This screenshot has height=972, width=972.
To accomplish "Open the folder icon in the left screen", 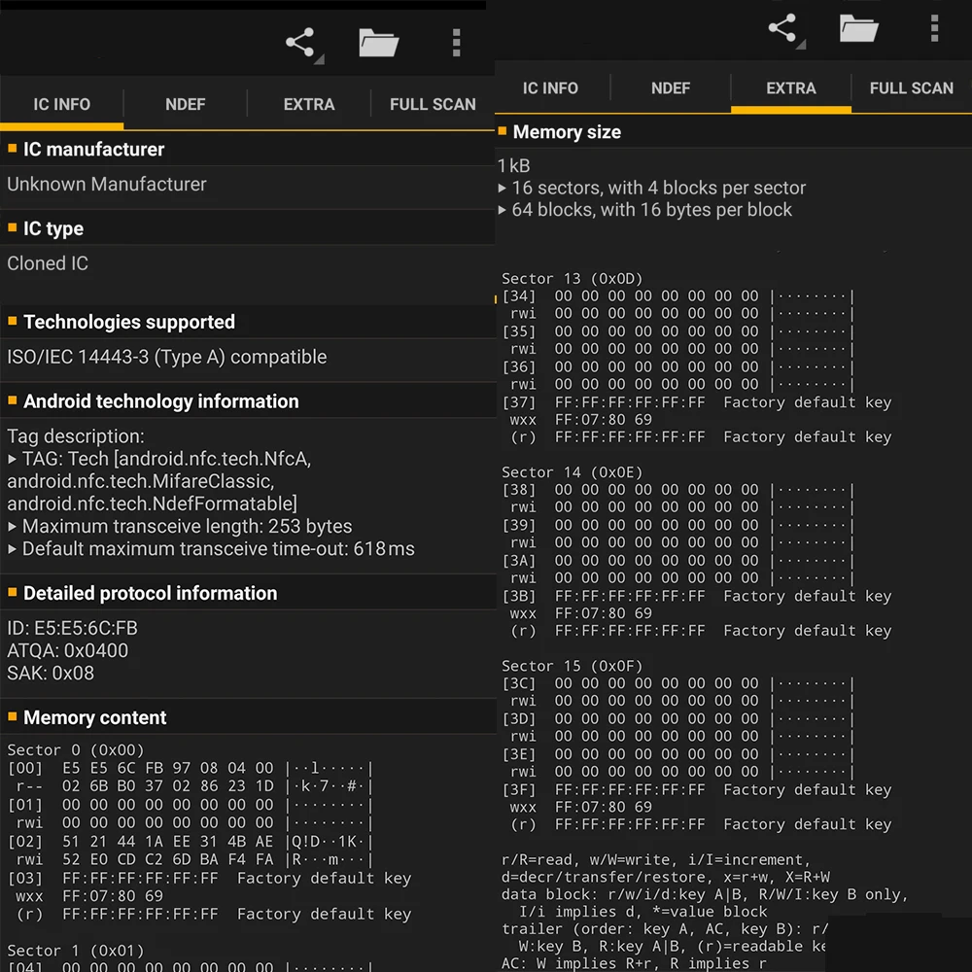I will coord(378,43).
